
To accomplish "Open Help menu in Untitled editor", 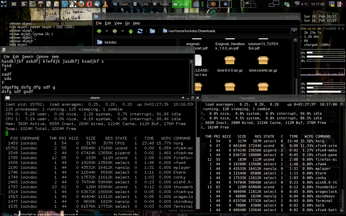I will (x=55, y=57).
